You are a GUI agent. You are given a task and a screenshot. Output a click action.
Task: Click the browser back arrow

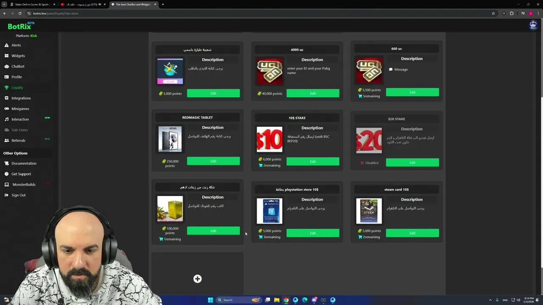pos(5,13)
